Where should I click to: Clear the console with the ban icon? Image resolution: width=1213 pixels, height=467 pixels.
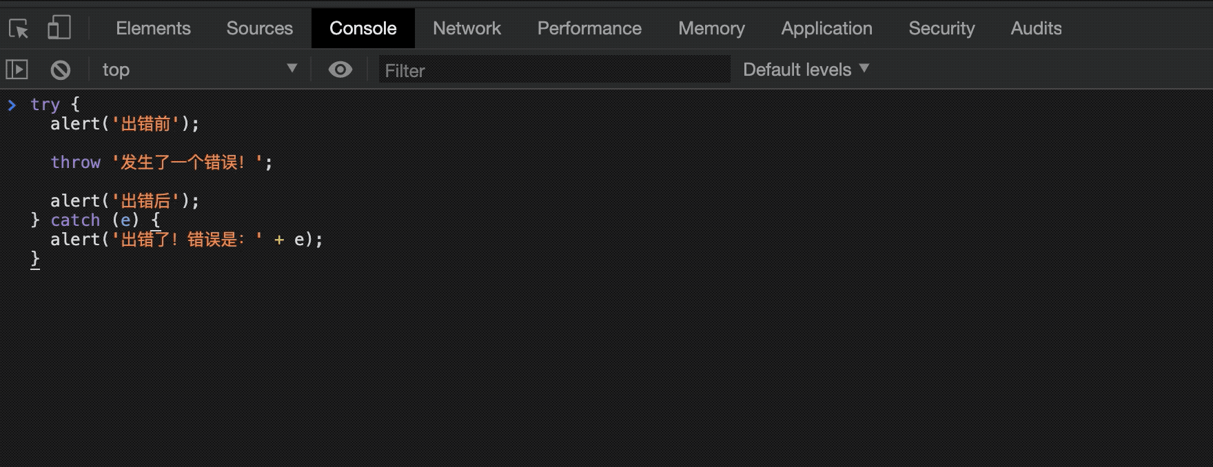[x=61, y=70]
